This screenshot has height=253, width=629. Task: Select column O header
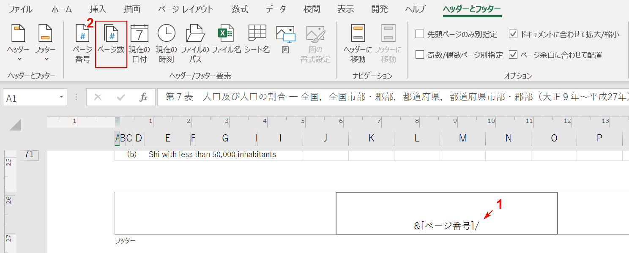[554, 138]
